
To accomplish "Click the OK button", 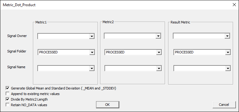I will click(x=108, y=105).
